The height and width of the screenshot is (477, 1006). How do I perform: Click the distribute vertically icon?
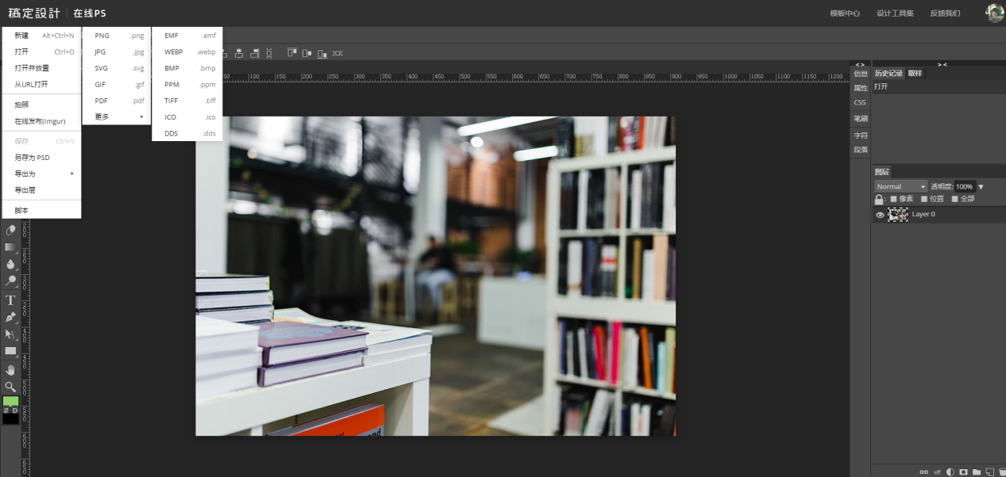[269, 53]
